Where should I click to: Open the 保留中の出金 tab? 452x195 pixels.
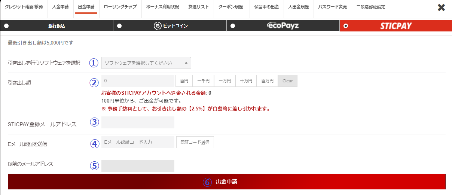(266, 7)
